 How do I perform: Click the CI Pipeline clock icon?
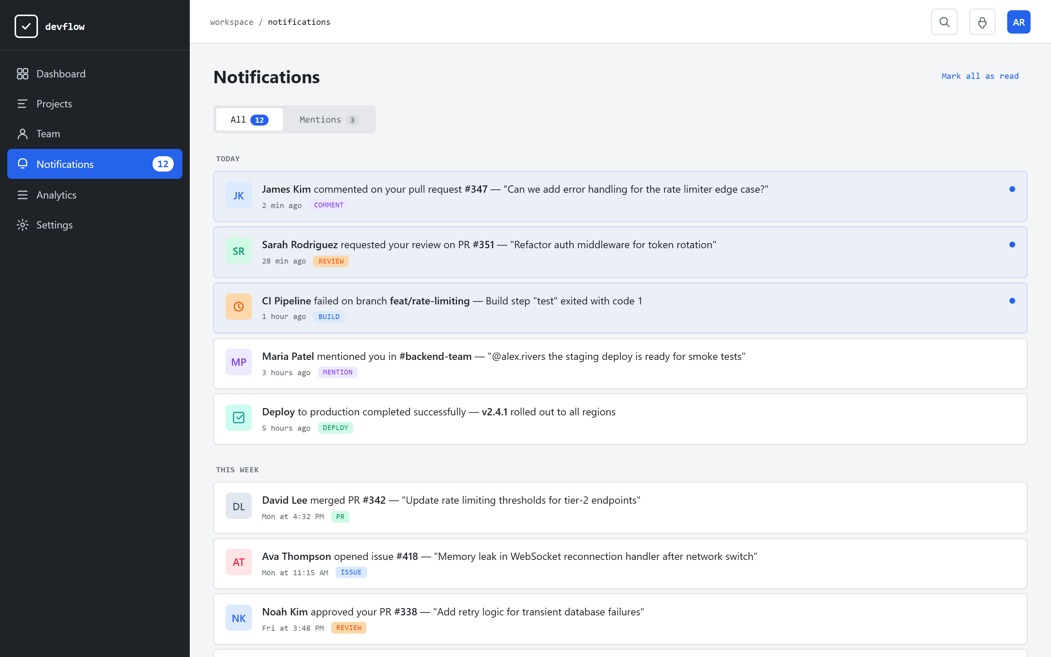238,306
